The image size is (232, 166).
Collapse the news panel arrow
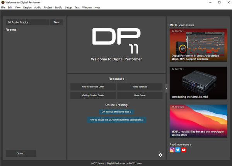coord(166,88)
